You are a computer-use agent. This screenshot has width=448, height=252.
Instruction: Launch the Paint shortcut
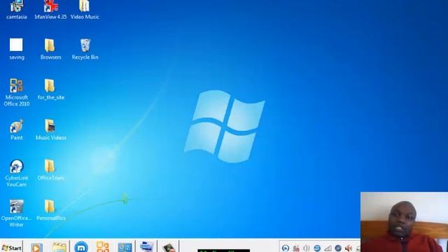click(x=16, y=129)
